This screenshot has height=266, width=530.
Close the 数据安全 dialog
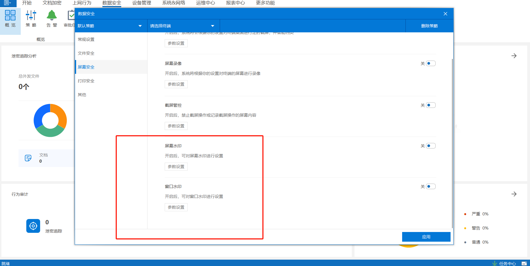click(x=445, y=14)
